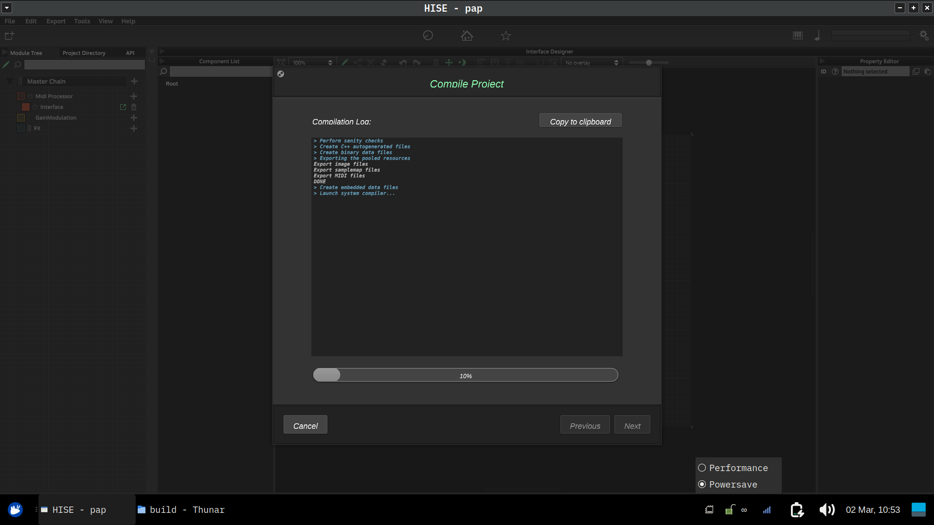Viewport: 934px width, 525px height.
Task: Open the Export menu
Action: [x=56, y=21]
